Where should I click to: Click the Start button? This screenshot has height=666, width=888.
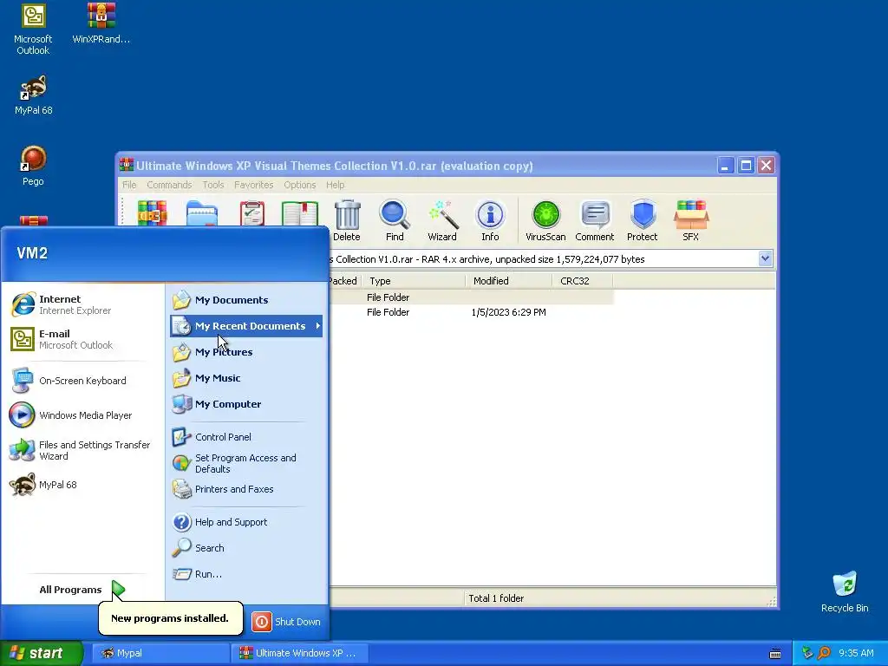[42, 654]
